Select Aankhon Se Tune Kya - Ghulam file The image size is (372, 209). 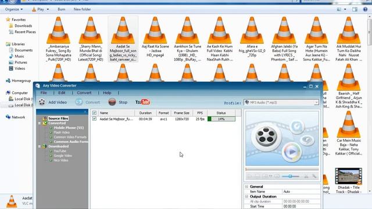(187, 39)
